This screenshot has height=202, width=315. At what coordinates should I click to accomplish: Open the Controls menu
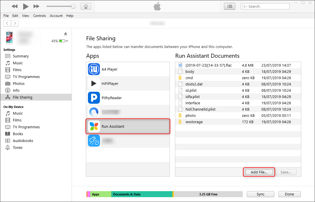pyautogui.click(x=40, y=16)
